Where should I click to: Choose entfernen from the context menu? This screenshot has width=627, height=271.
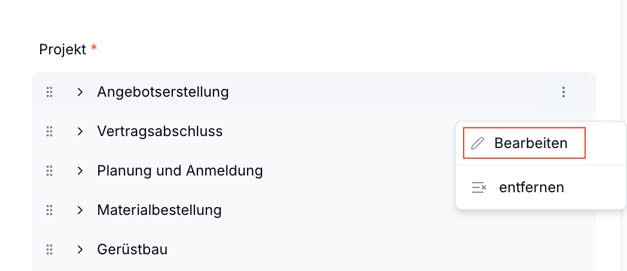tap(531, 187)
